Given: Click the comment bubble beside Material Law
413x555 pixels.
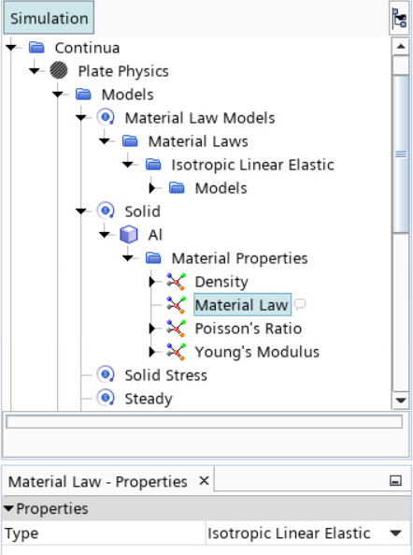Looking at the screenshot, I should click(300, 304).
